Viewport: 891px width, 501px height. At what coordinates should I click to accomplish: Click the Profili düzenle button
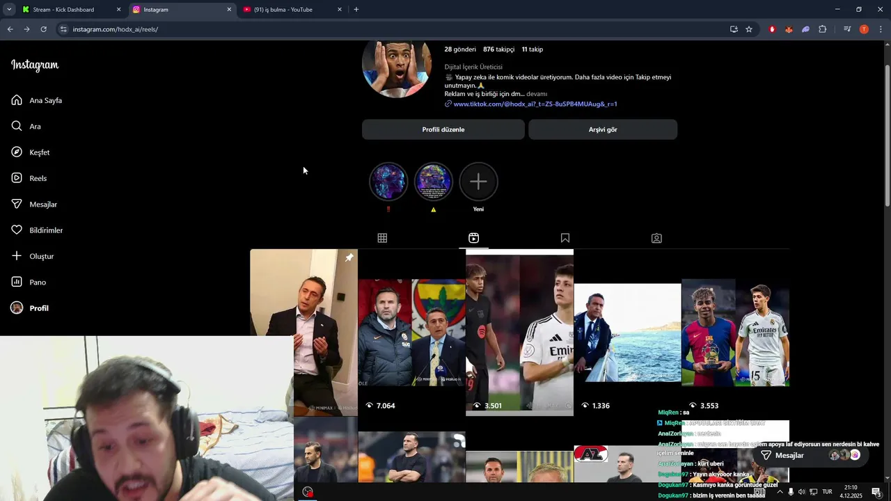[x=443, y=129]
